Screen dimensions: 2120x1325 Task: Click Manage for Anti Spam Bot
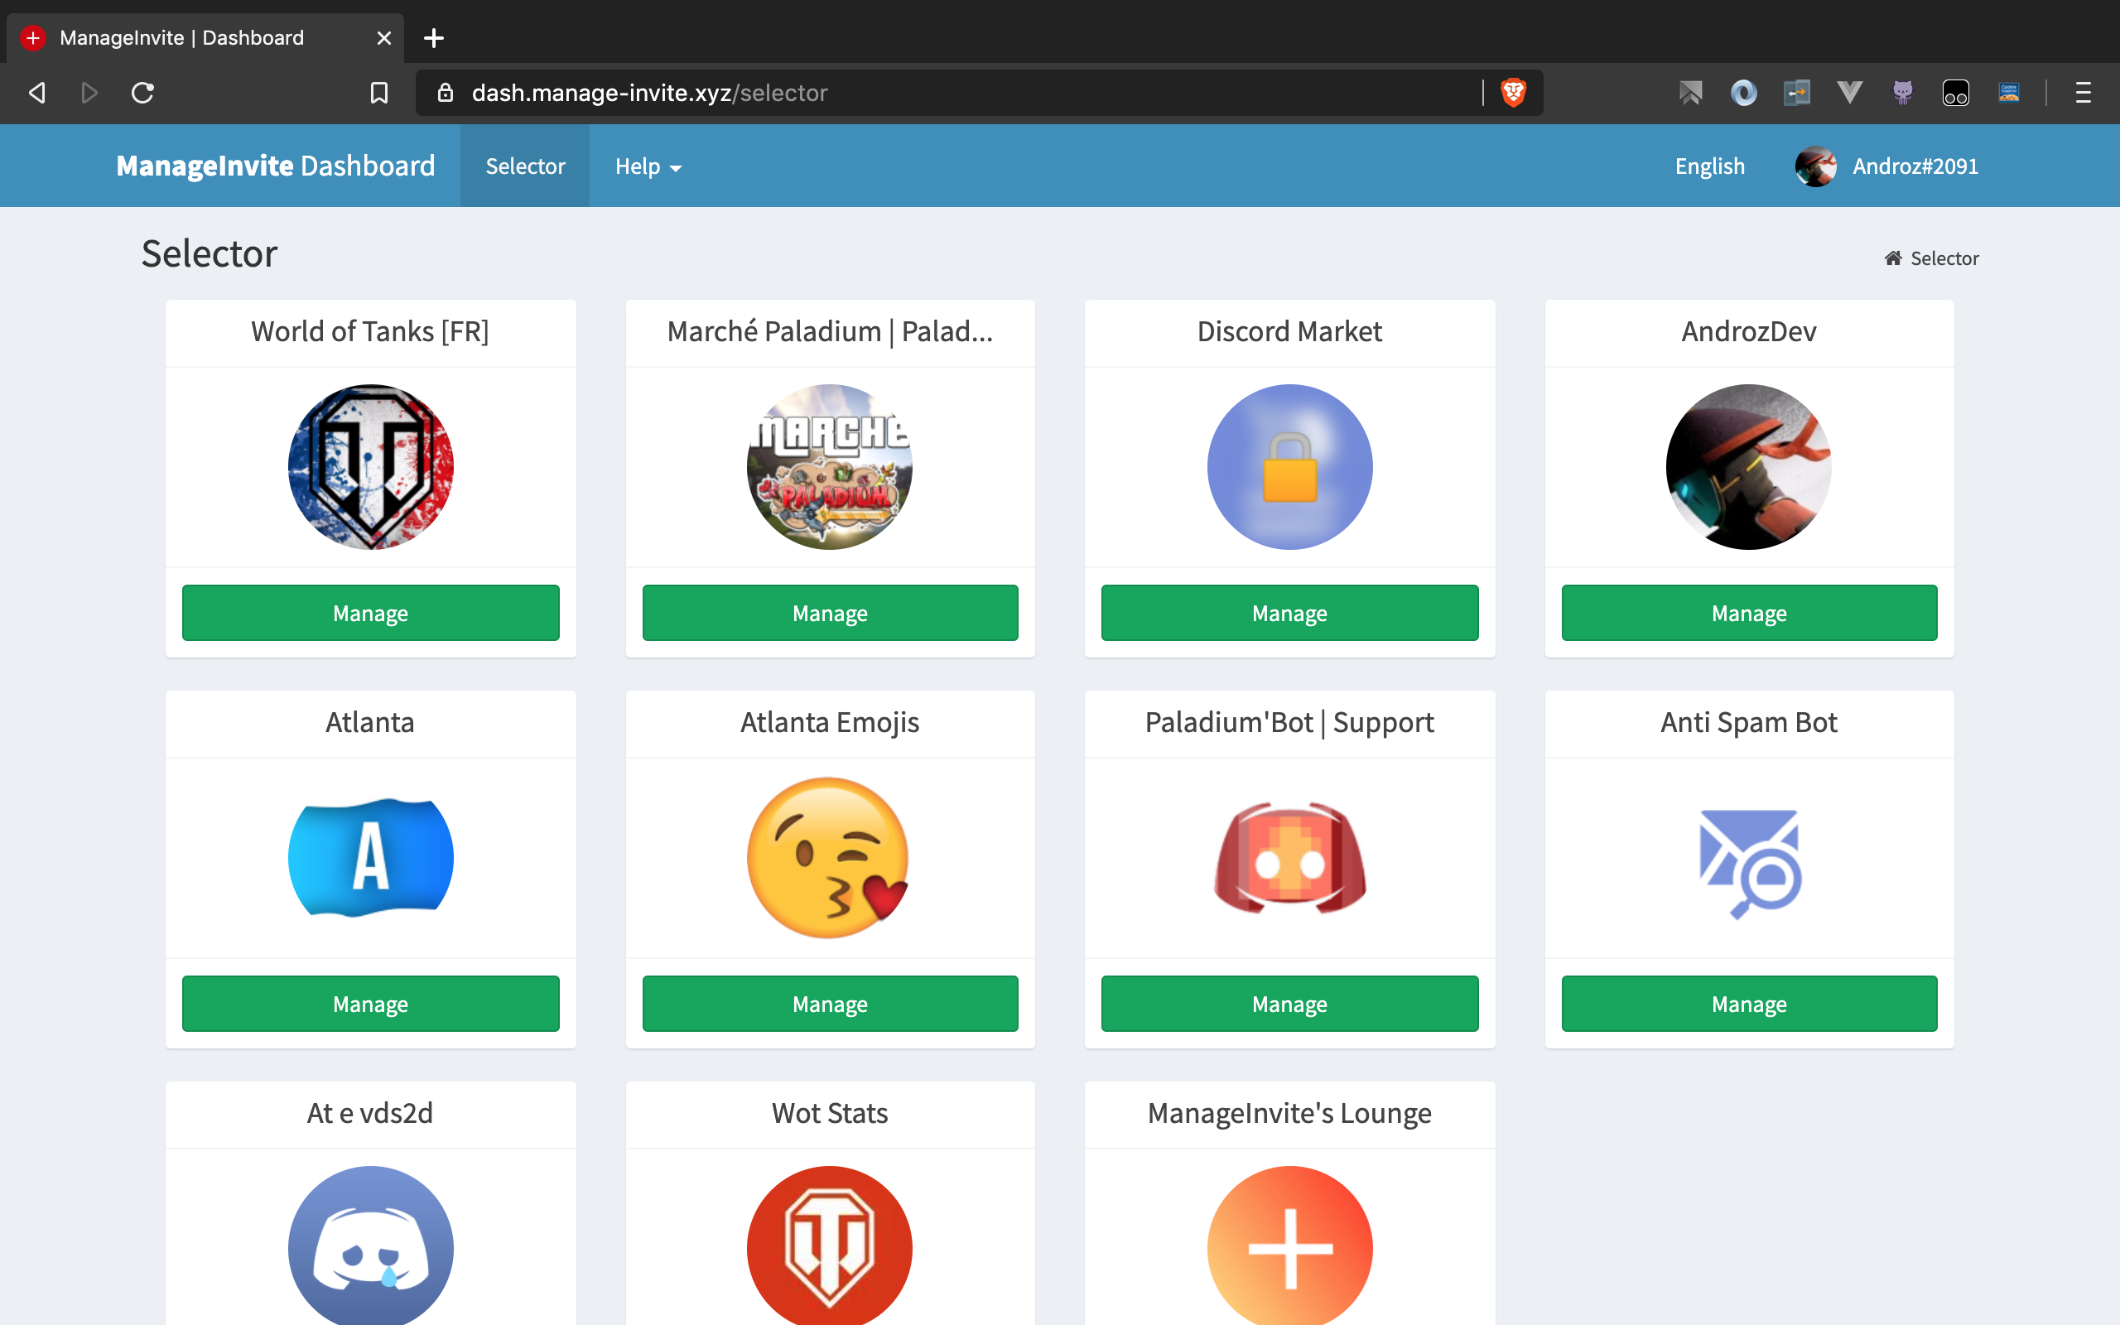1748,1004
